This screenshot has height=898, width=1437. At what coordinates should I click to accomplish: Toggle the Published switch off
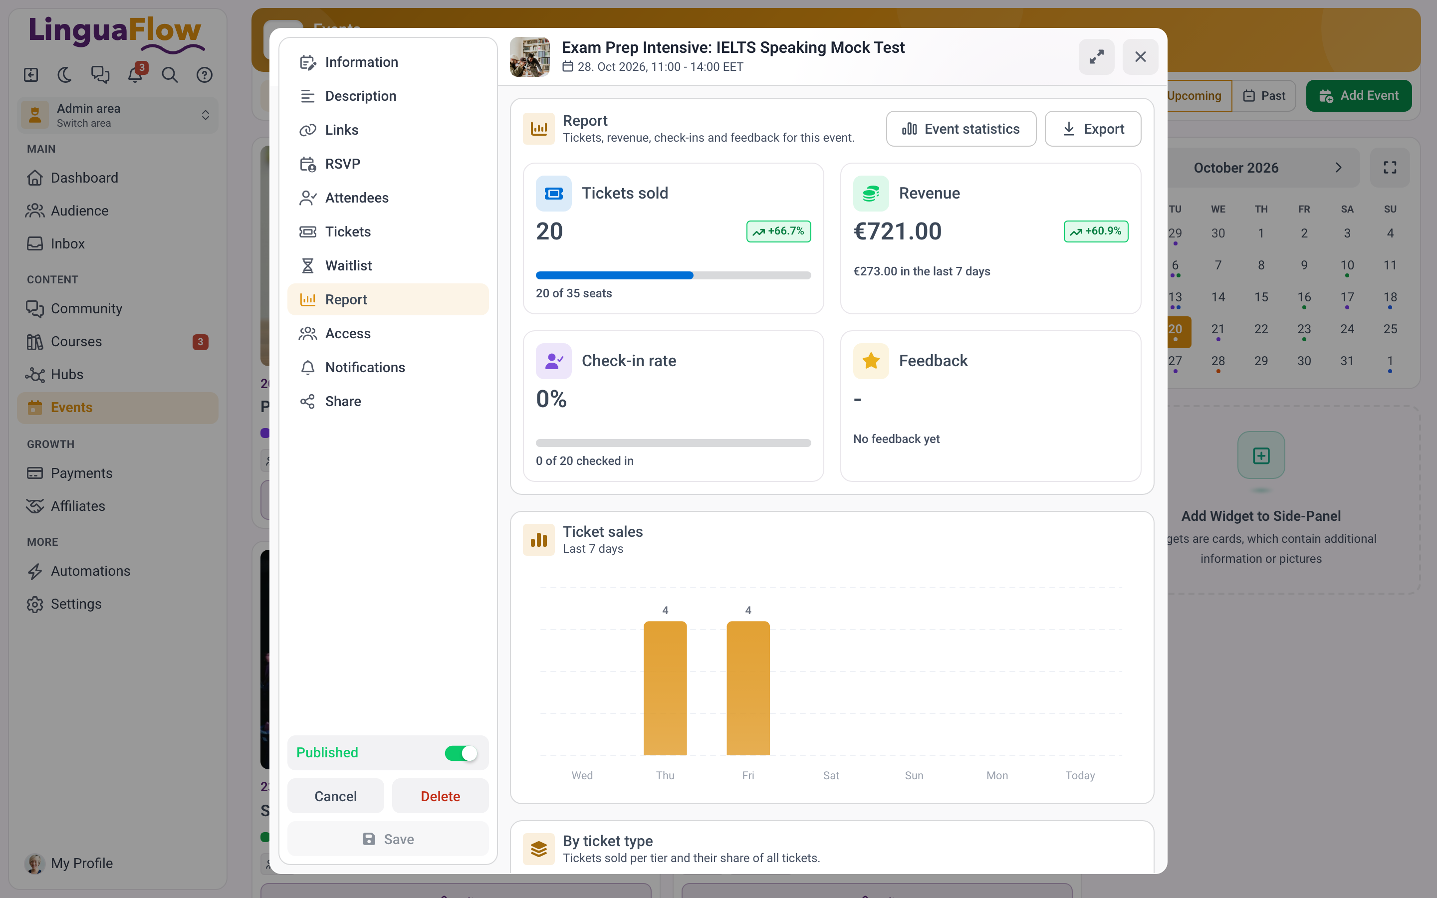(461, 753)
